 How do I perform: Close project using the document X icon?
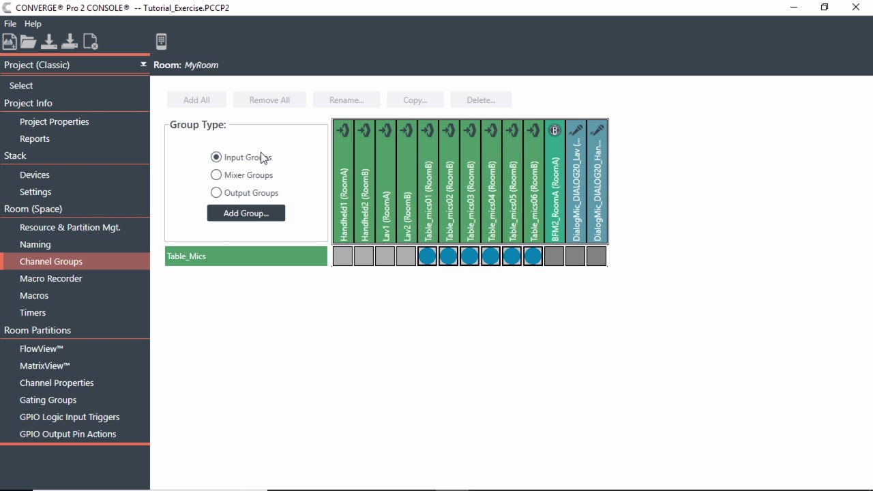pos(91,42)
